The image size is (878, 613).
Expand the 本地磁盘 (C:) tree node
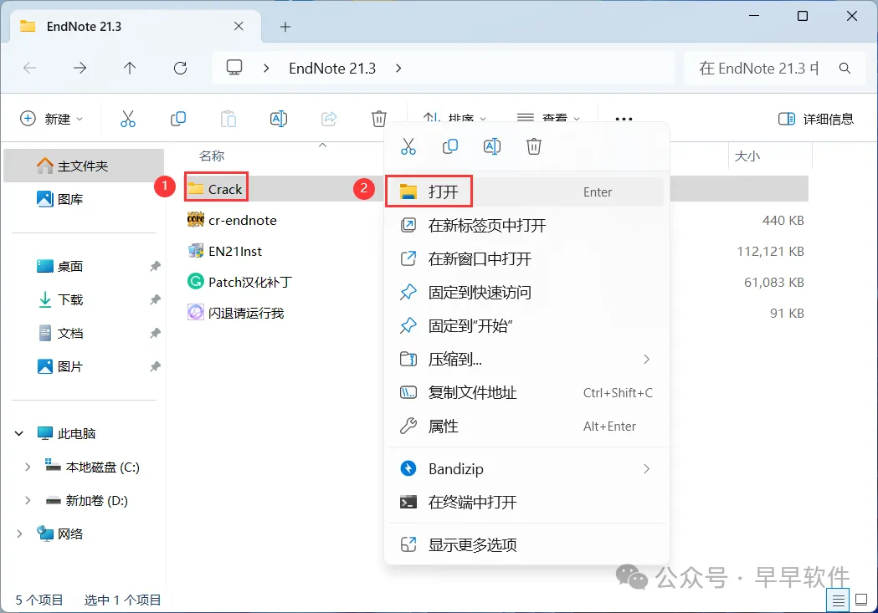28,467
